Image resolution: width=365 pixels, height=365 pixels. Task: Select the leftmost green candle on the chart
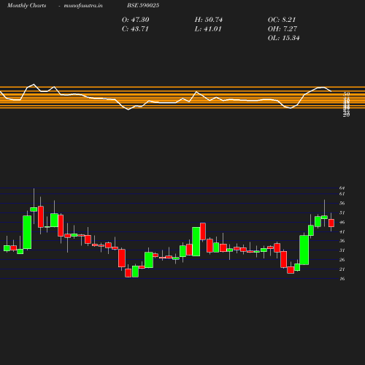(x=7, y=248)
